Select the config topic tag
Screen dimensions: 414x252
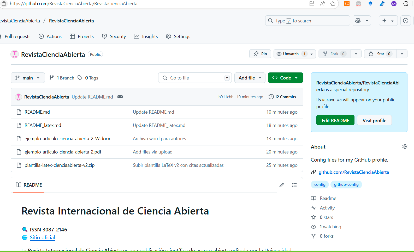320,184
